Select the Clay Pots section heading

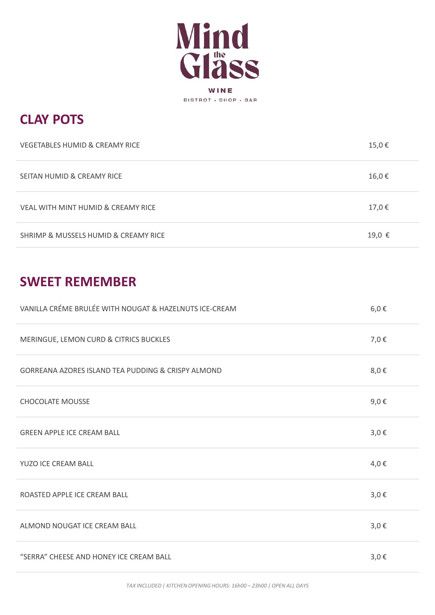coord(52,119)
